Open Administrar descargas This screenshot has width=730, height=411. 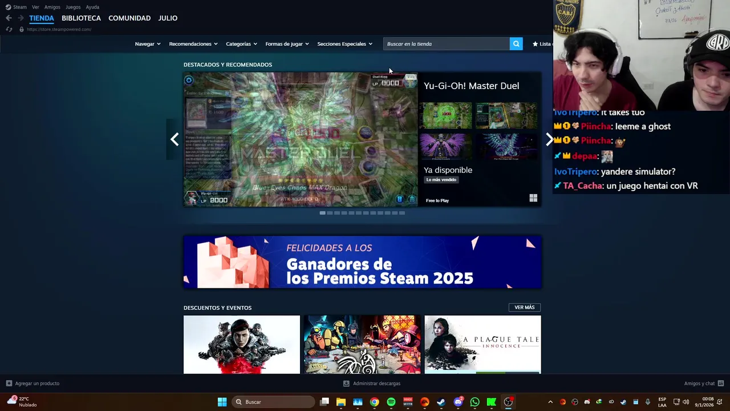point(376,384)
